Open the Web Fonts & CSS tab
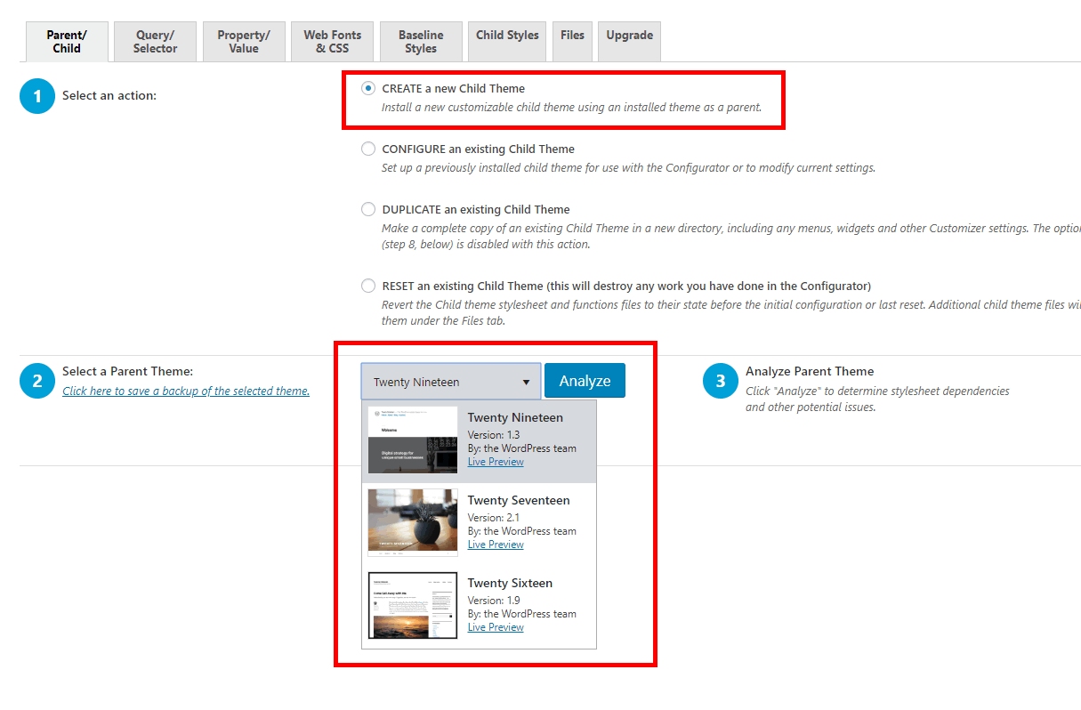1081x710 pixels. pyautogui.click(x=333, y=42)
